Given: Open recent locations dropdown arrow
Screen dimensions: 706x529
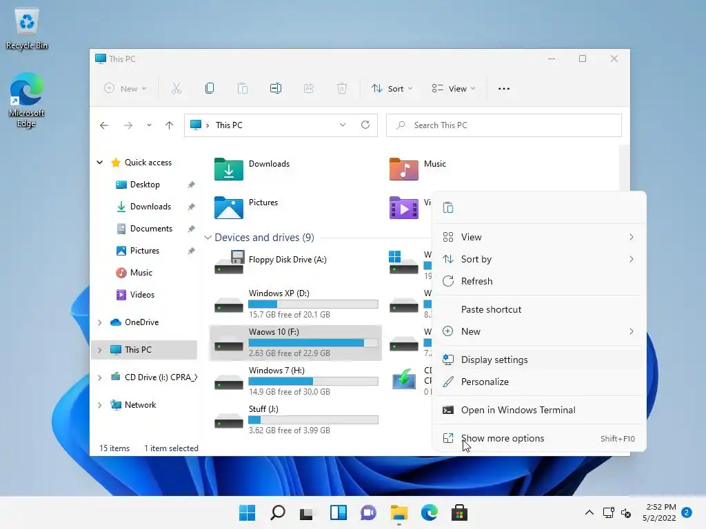Looking at the screenshot, I should click(x=149, y=125).
